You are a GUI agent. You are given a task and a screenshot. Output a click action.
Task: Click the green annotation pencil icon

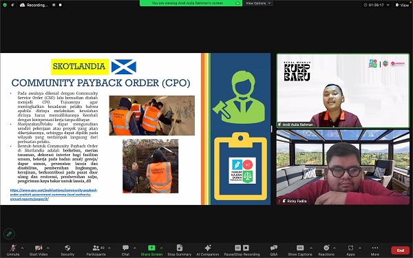[9, 234]
